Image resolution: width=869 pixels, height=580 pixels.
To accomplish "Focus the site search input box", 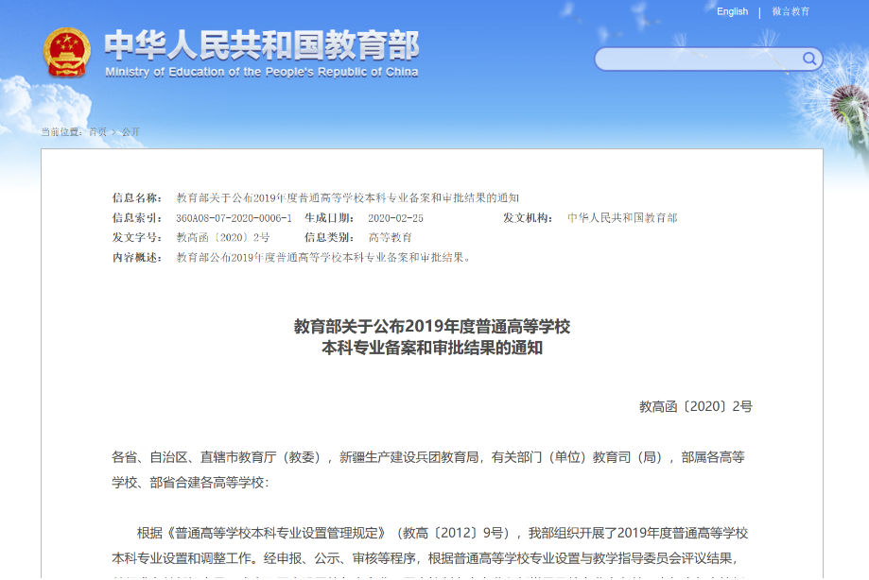I will pyautogui.click(x=698, y=60).
